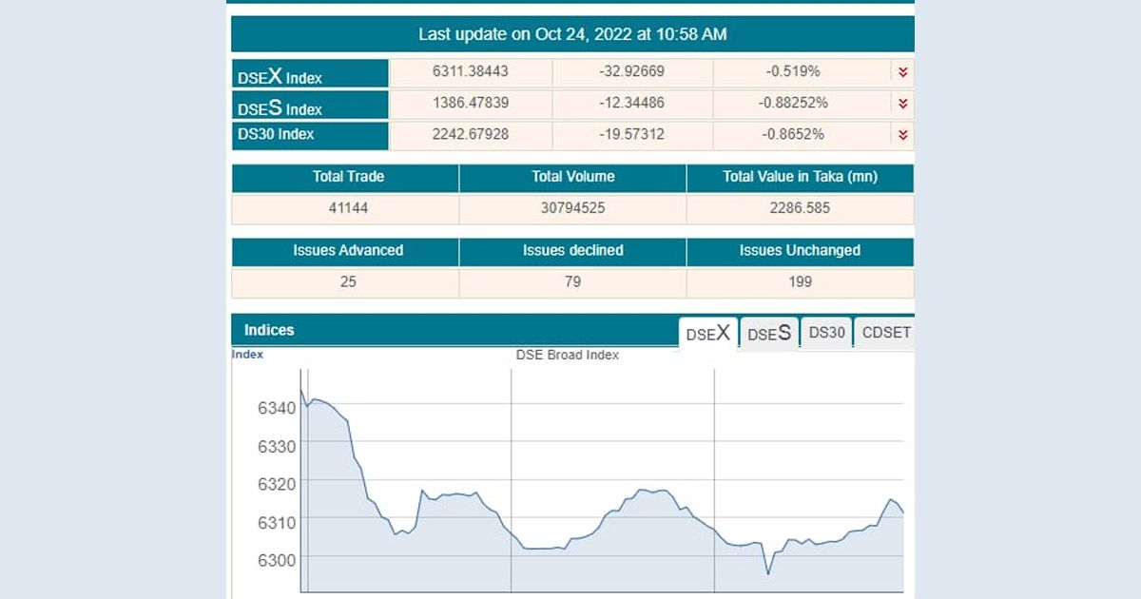Click the DSE Broad Index chart title
Image resolution: width=1141 pixels, height=599 pixels.
[x=568, y=355]
